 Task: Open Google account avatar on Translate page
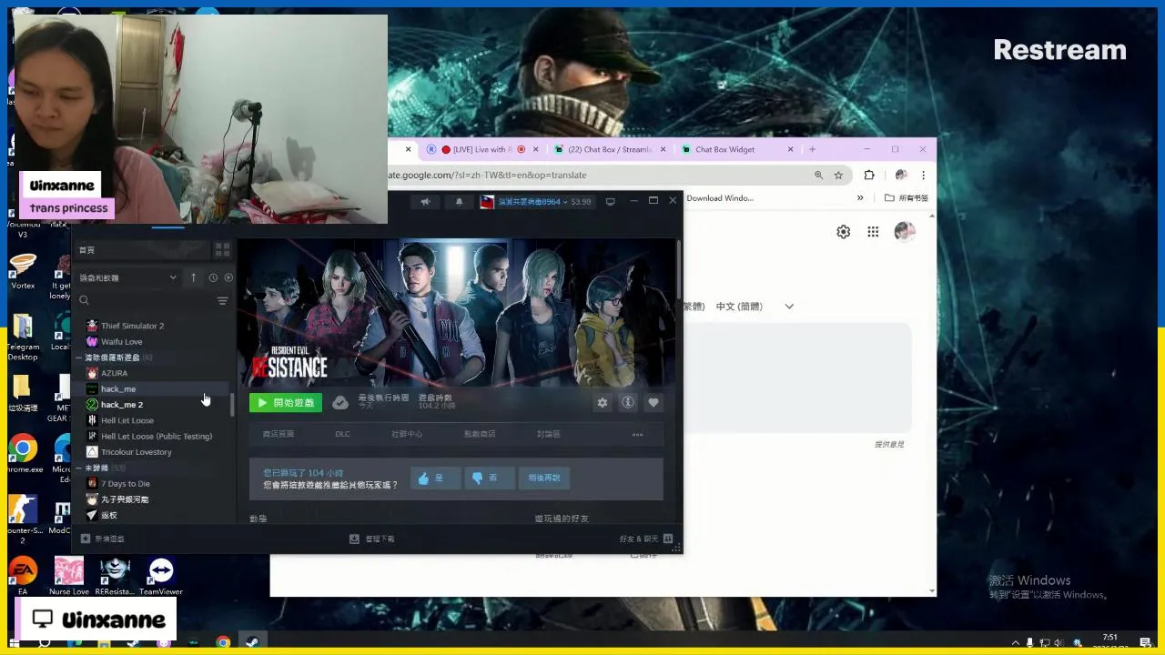coord(905,232)
